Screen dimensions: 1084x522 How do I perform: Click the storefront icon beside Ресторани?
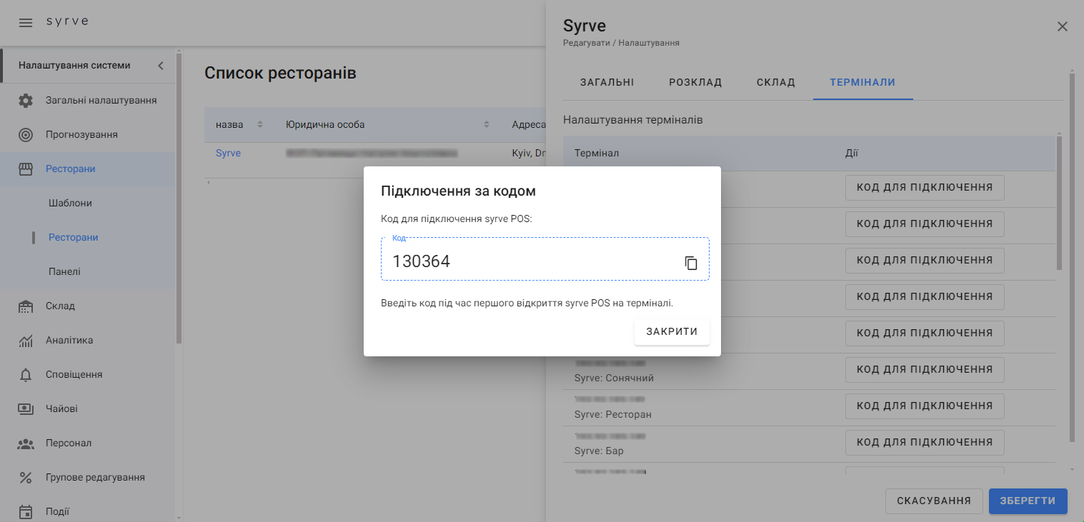26,169
